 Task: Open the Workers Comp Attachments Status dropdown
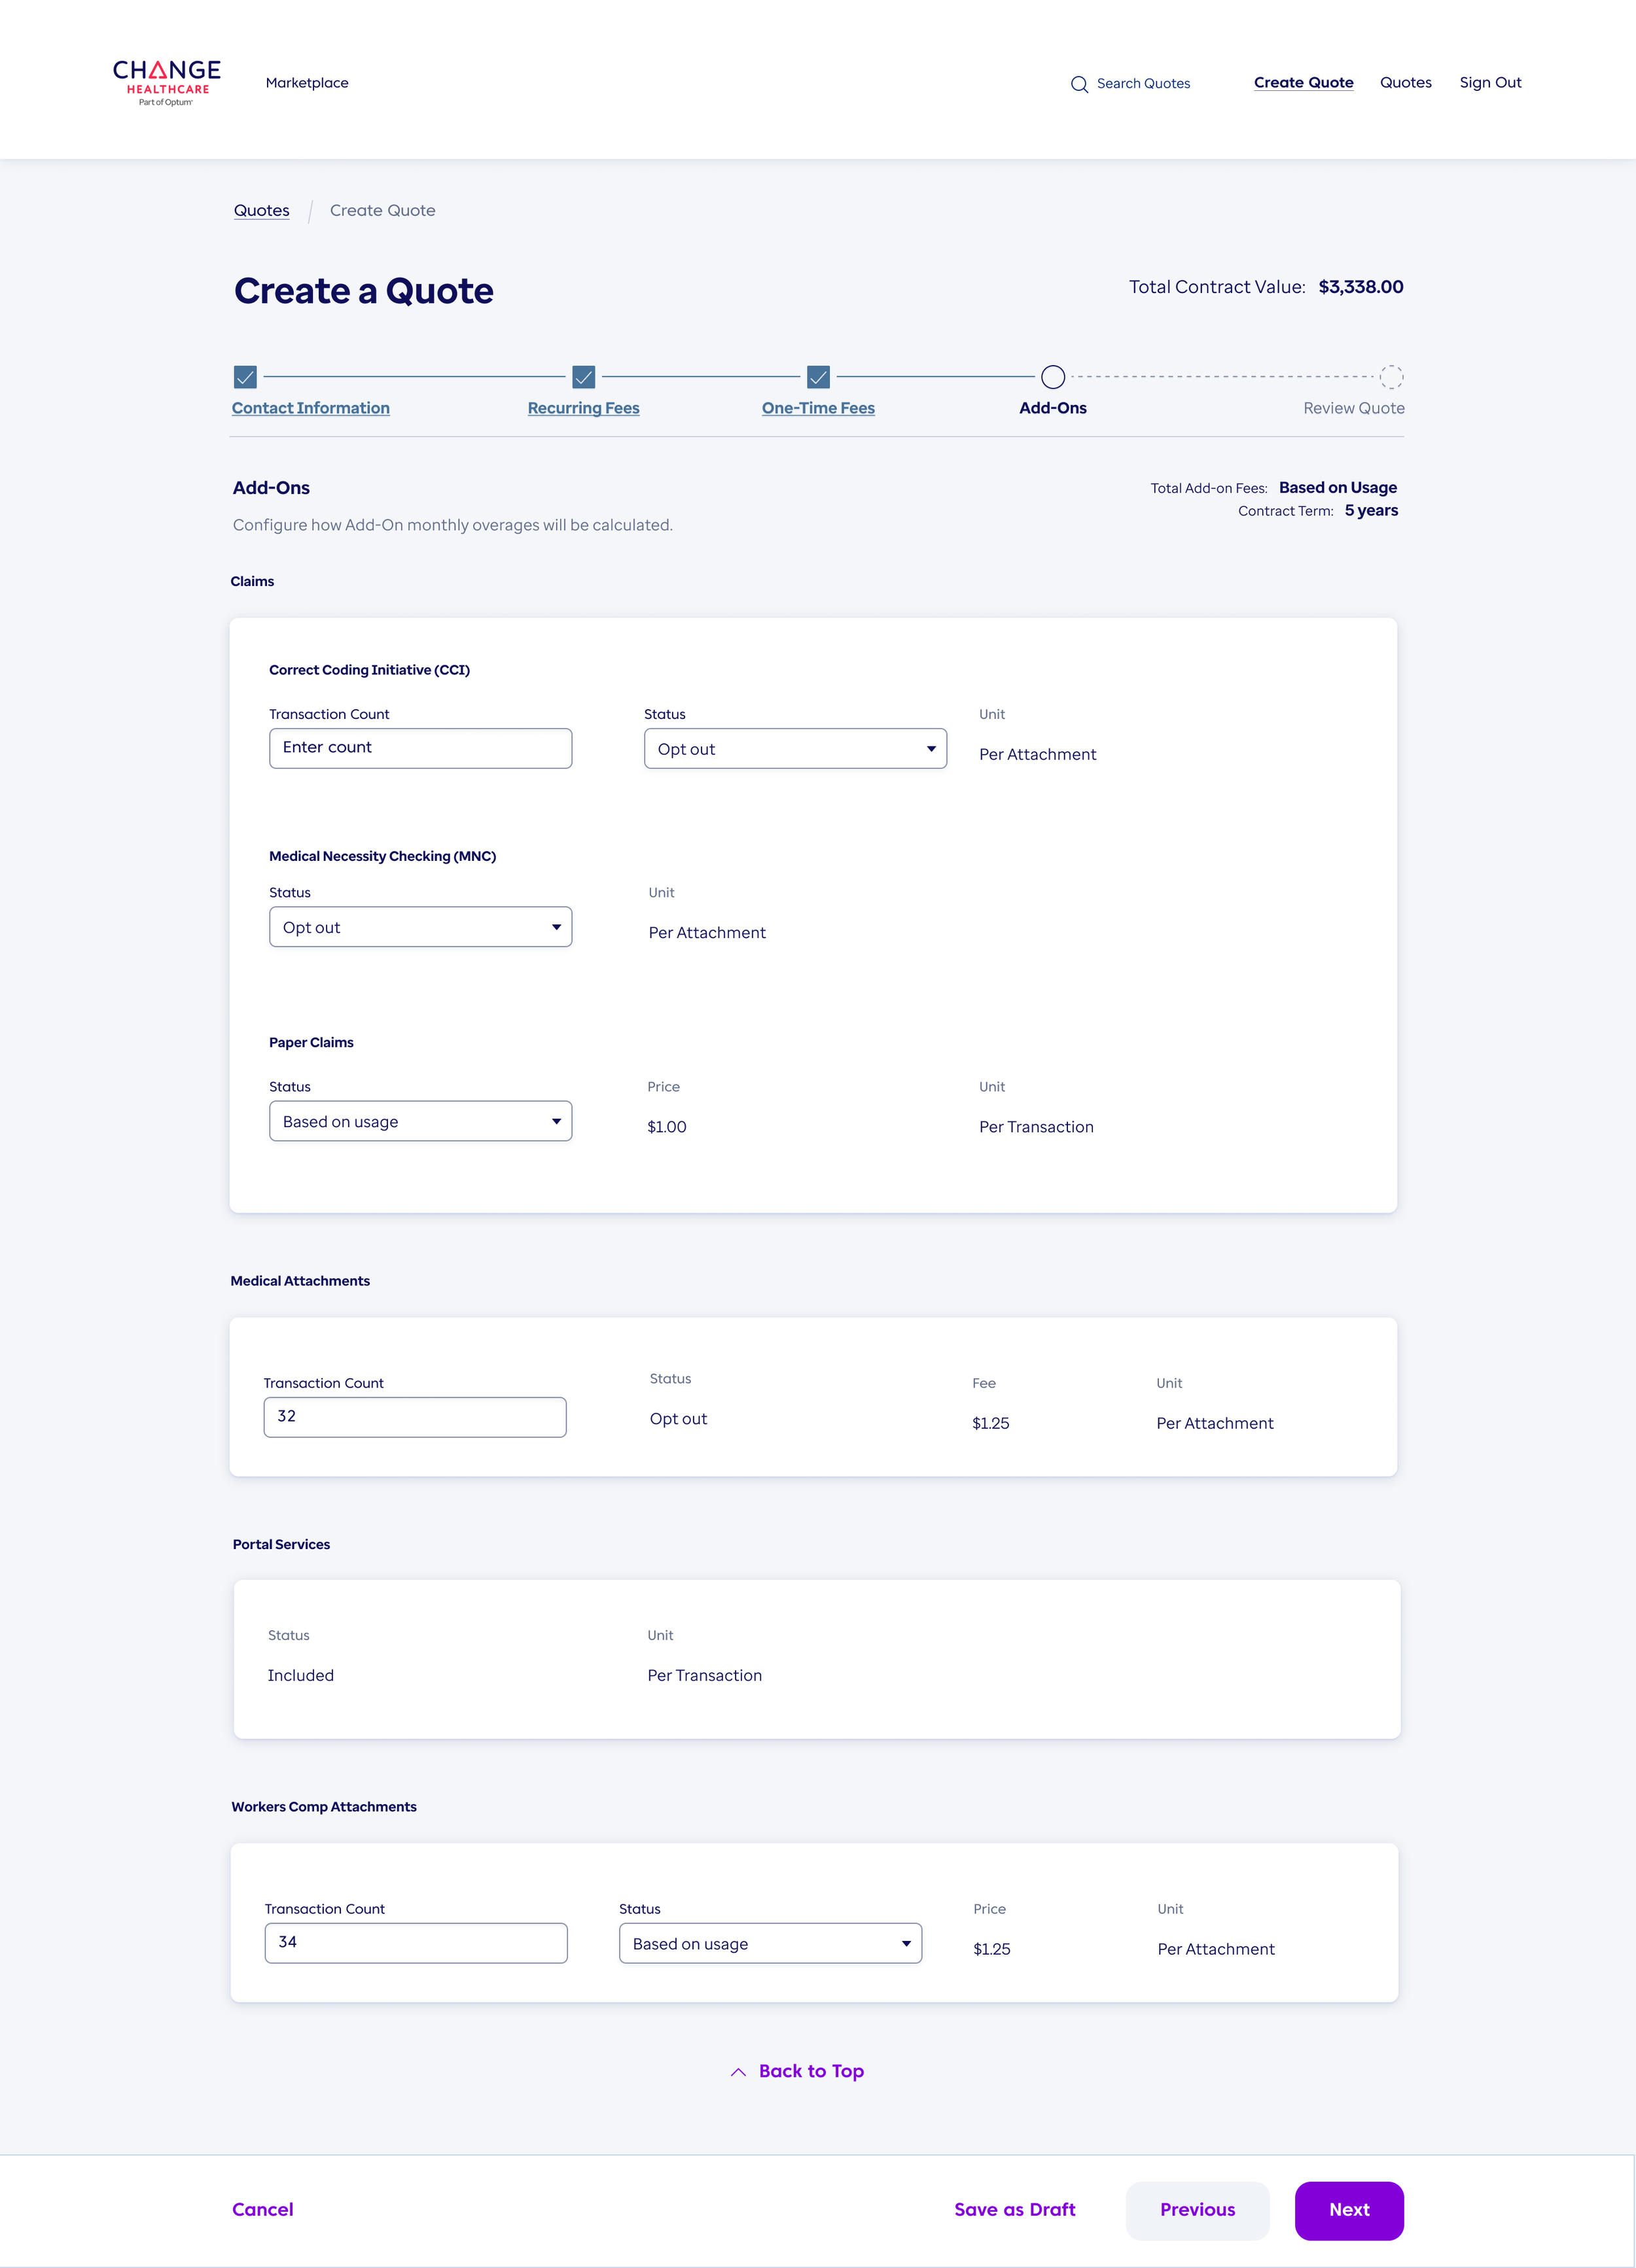pyautogui.click(x=770, y=1943)
